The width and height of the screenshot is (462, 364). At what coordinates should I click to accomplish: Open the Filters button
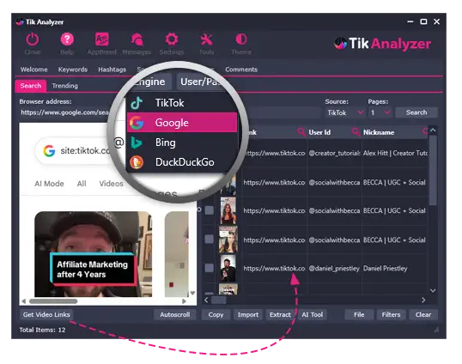click(x=391, y=314)
